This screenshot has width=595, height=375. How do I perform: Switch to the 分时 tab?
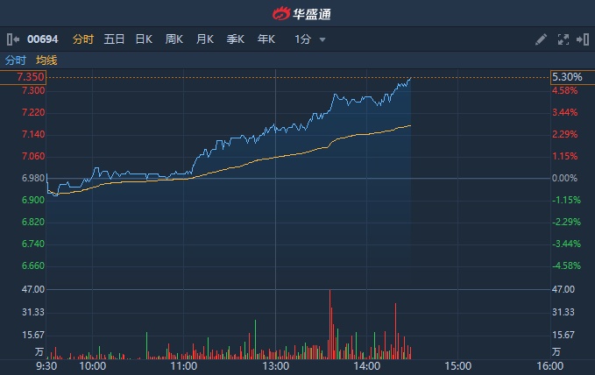83,39
